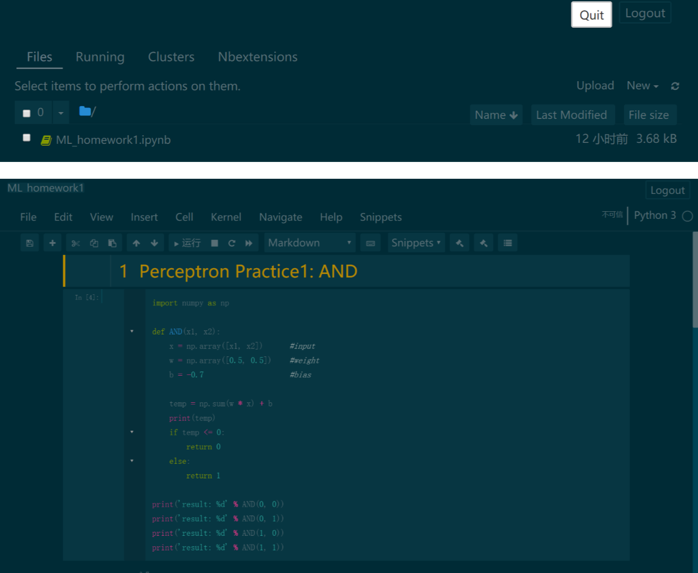
Task: Save the notebook with the floppy disk icon
Action: (30, 243)
